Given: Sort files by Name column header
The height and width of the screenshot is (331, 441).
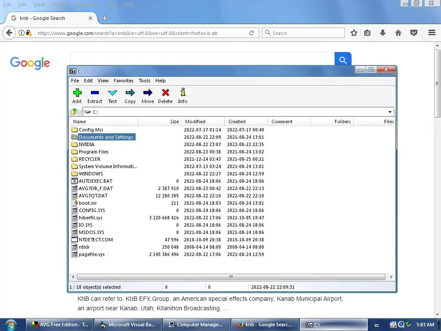Looking at the screenshot, I should 103,122.
